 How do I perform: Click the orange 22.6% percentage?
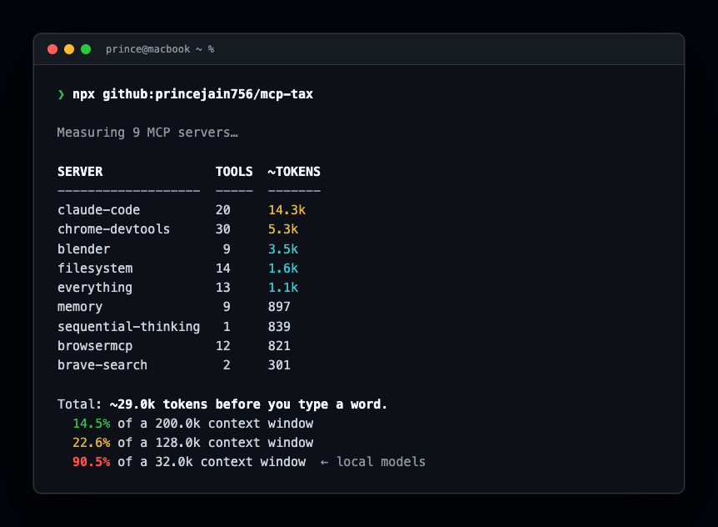(x=91, y=443)
